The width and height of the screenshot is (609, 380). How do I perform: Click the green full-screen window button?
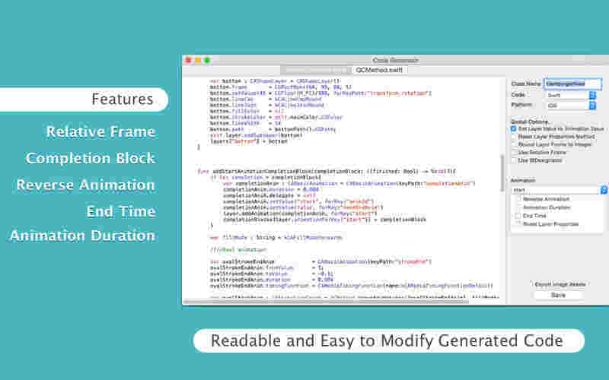click(x=207, y=60)
